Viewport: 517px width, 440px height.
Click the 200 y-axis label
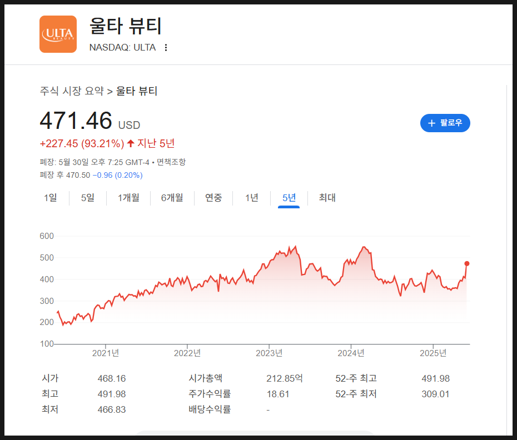pyautogui.click(x=47, y=322)
